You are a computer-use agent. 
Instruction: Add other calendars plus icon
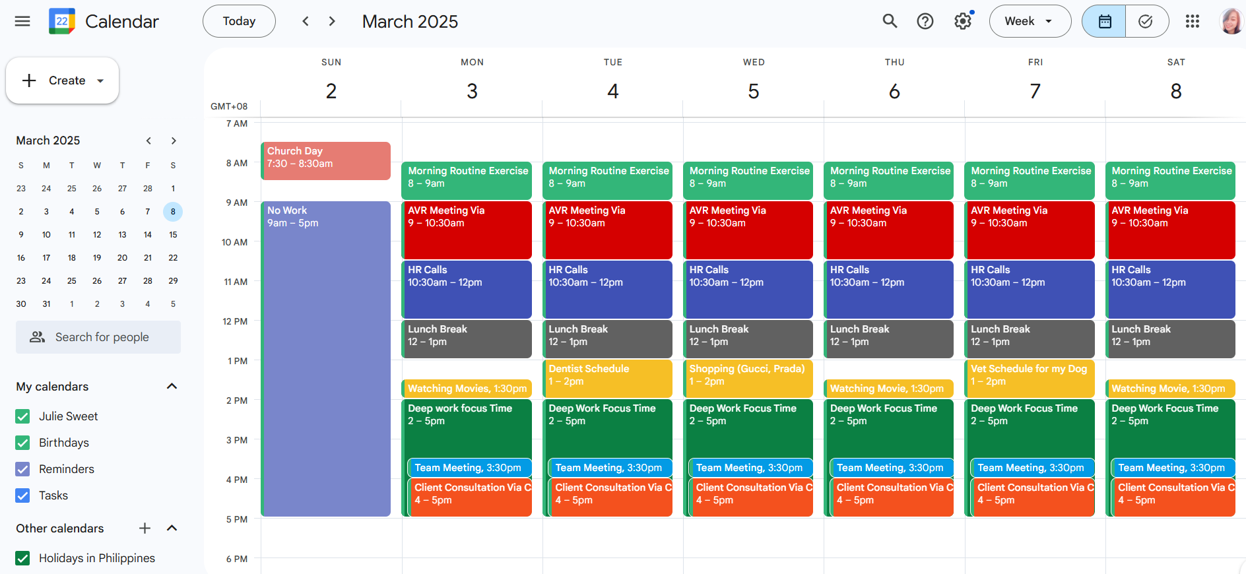(145, 528)
